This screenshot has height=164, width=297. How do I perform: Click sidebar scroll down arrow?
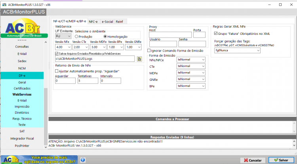tap(46, 147)
